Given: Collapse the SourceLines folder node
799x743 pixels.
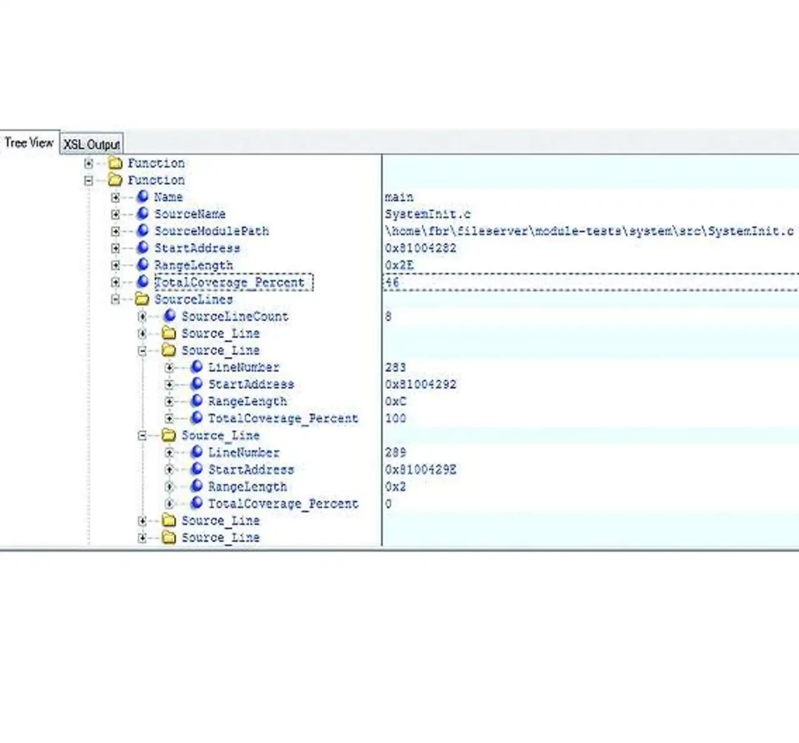Looking at the screenshot, I should pyautogui.click(x=115, y=299).
